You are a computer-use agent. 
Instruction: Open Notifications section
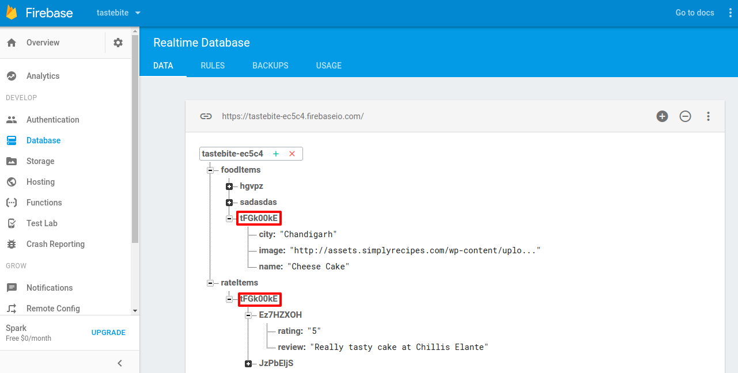[x=50, y=288]
